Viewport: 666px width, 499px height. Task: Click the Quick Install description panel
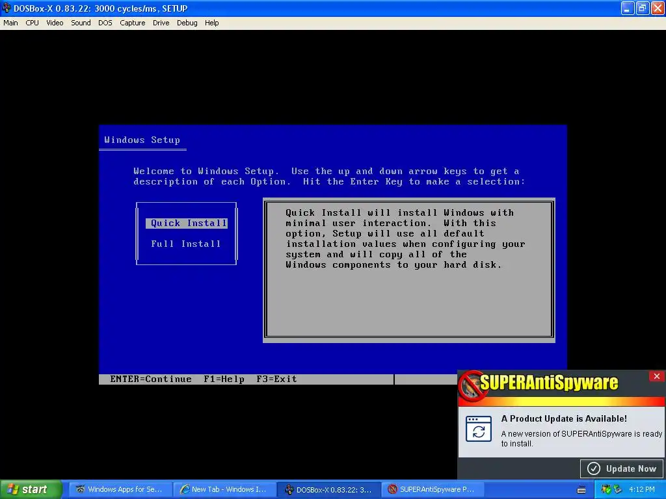(x=409, y=270)
